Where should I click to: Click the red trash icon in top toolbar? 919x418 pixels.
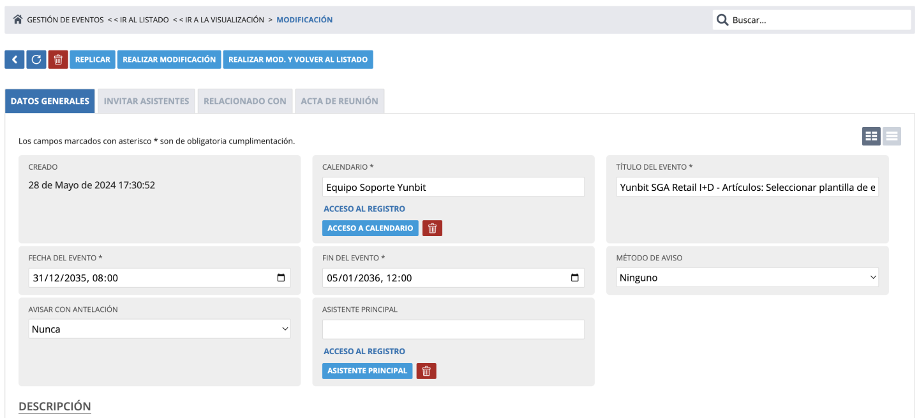(x=58, y=59)
